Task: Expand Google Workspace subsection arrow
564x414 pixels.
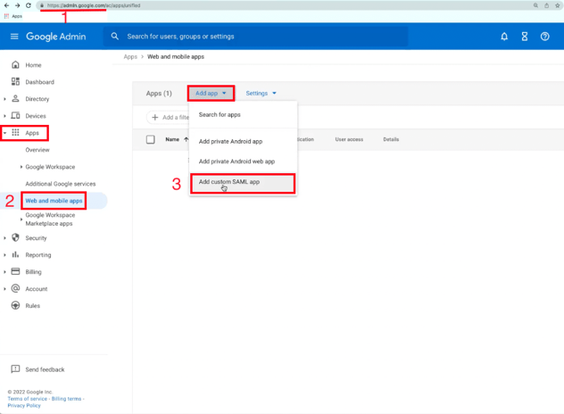Action: pyautogui.click(x=21, y=167)
